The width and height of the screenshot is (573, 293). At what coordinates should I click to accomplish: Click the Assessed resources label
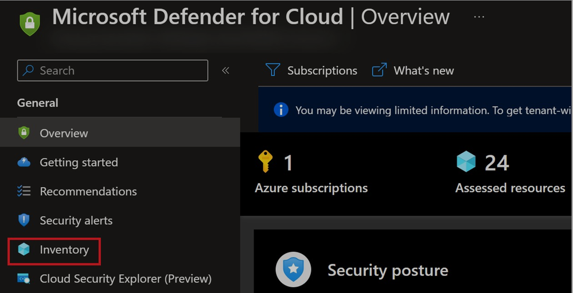coord(510,188)
